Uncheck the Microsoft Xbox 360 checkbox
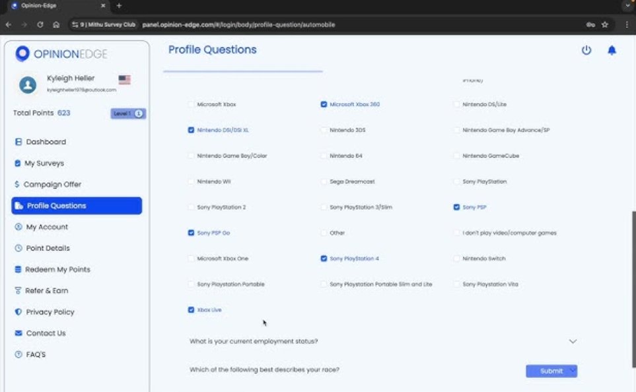This screenshot has width=636, height=392. [324, 104]
